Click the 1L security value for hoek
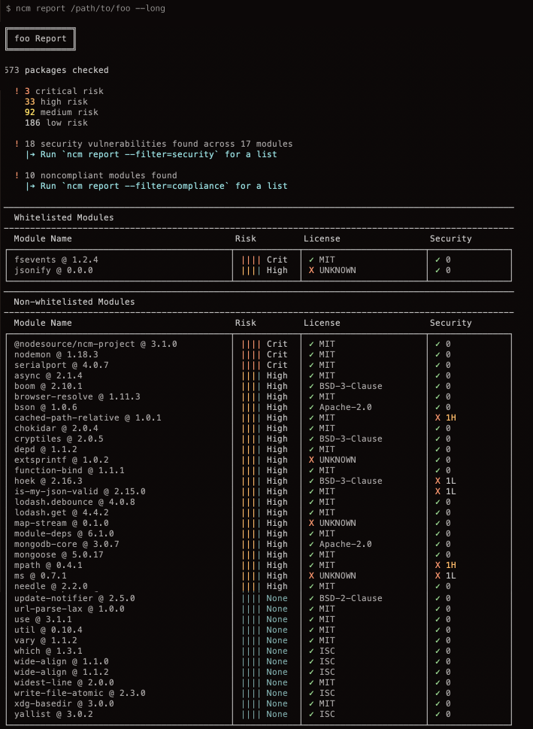533x729 pixels. click(x=450, y=481)
